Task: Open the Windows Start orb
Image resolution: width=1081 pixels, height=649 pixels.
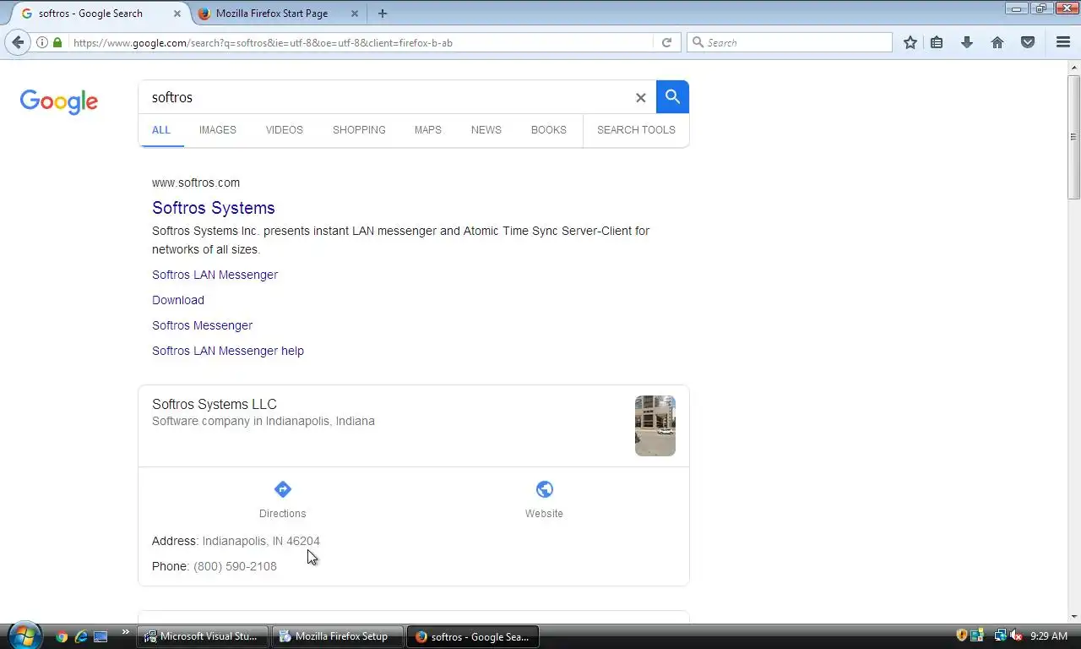Action: 24,635
